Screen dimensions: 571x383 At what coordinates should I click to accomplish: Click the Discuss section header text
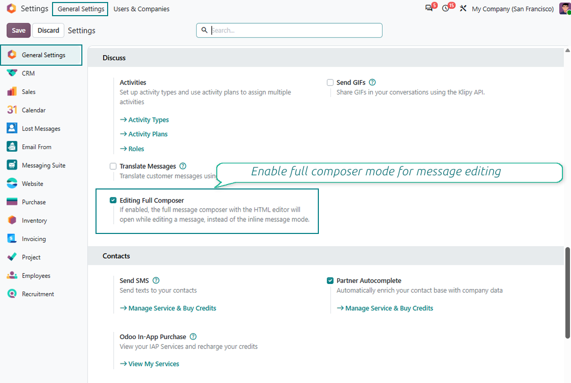click(x=114, y=58)
